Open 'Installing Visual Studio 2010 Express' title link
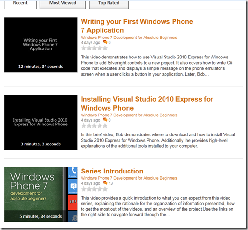 pos(147,104)
